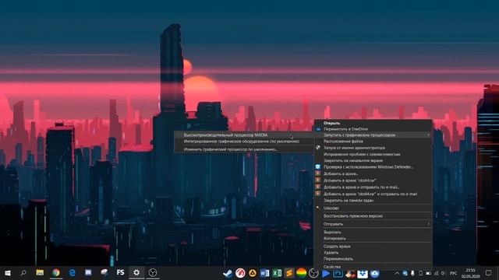
Task: Open Microsoft Edge from the taskbar
Action: [73, 273]
